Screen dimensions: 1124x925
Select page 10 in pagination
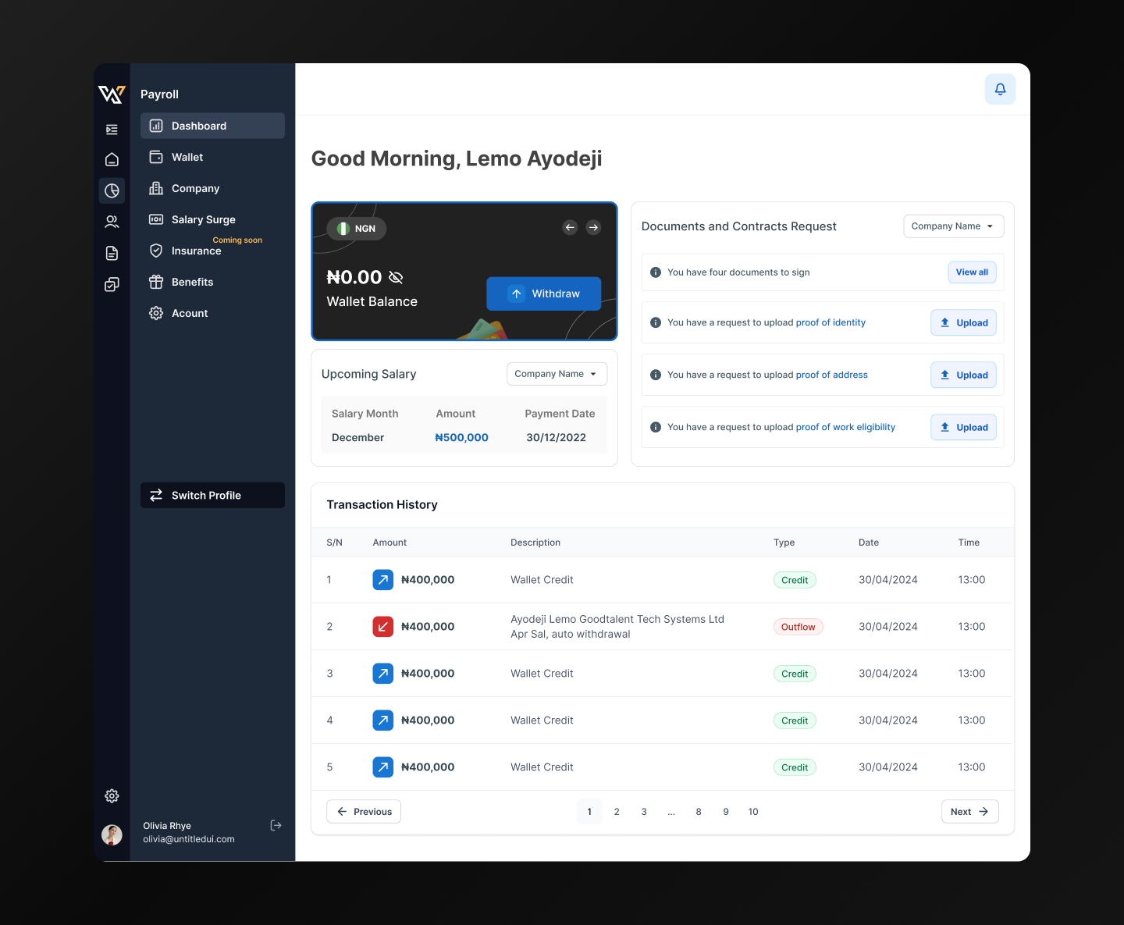click(753, 812)
